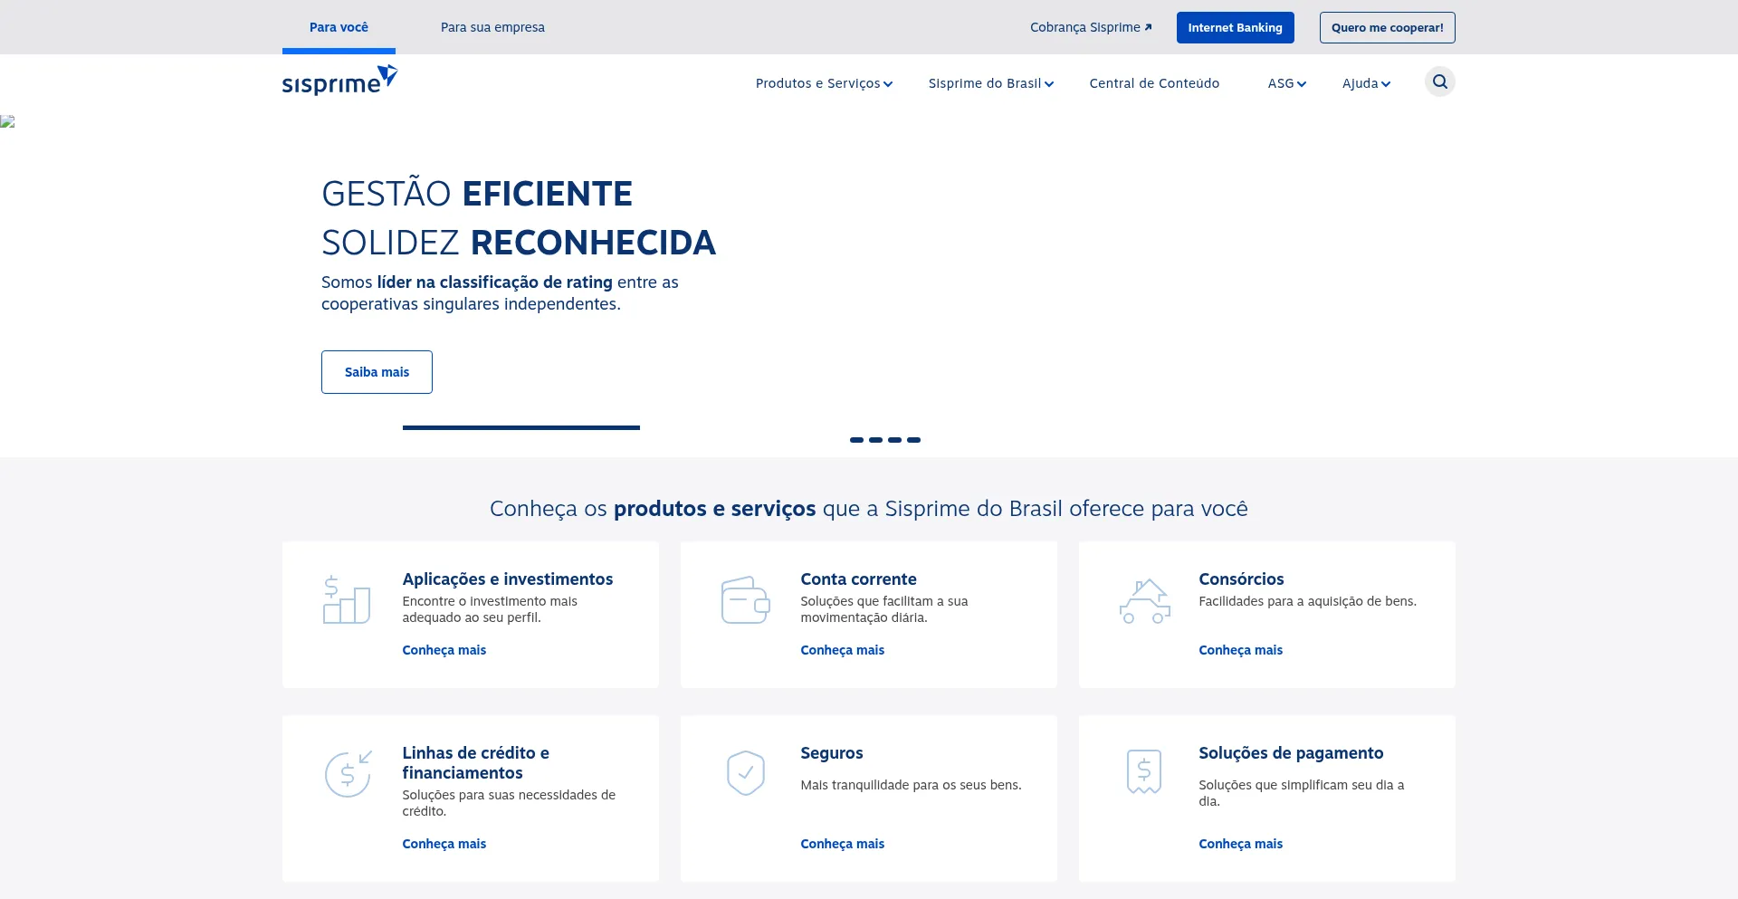The width and height of the screenshot is (1738, 899).
Task: Switch to the Para sua empresa tab
Action: coord(492,27)
